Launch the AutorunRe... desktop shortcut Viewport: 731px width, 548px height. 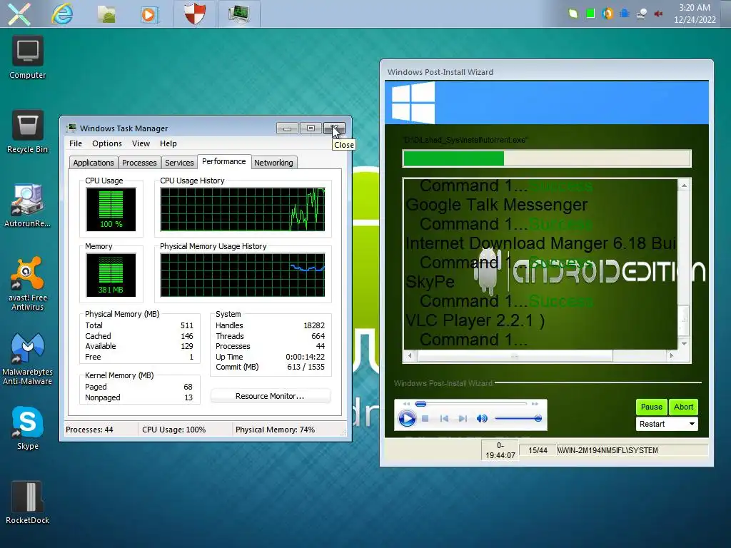(x=28, y=205)
